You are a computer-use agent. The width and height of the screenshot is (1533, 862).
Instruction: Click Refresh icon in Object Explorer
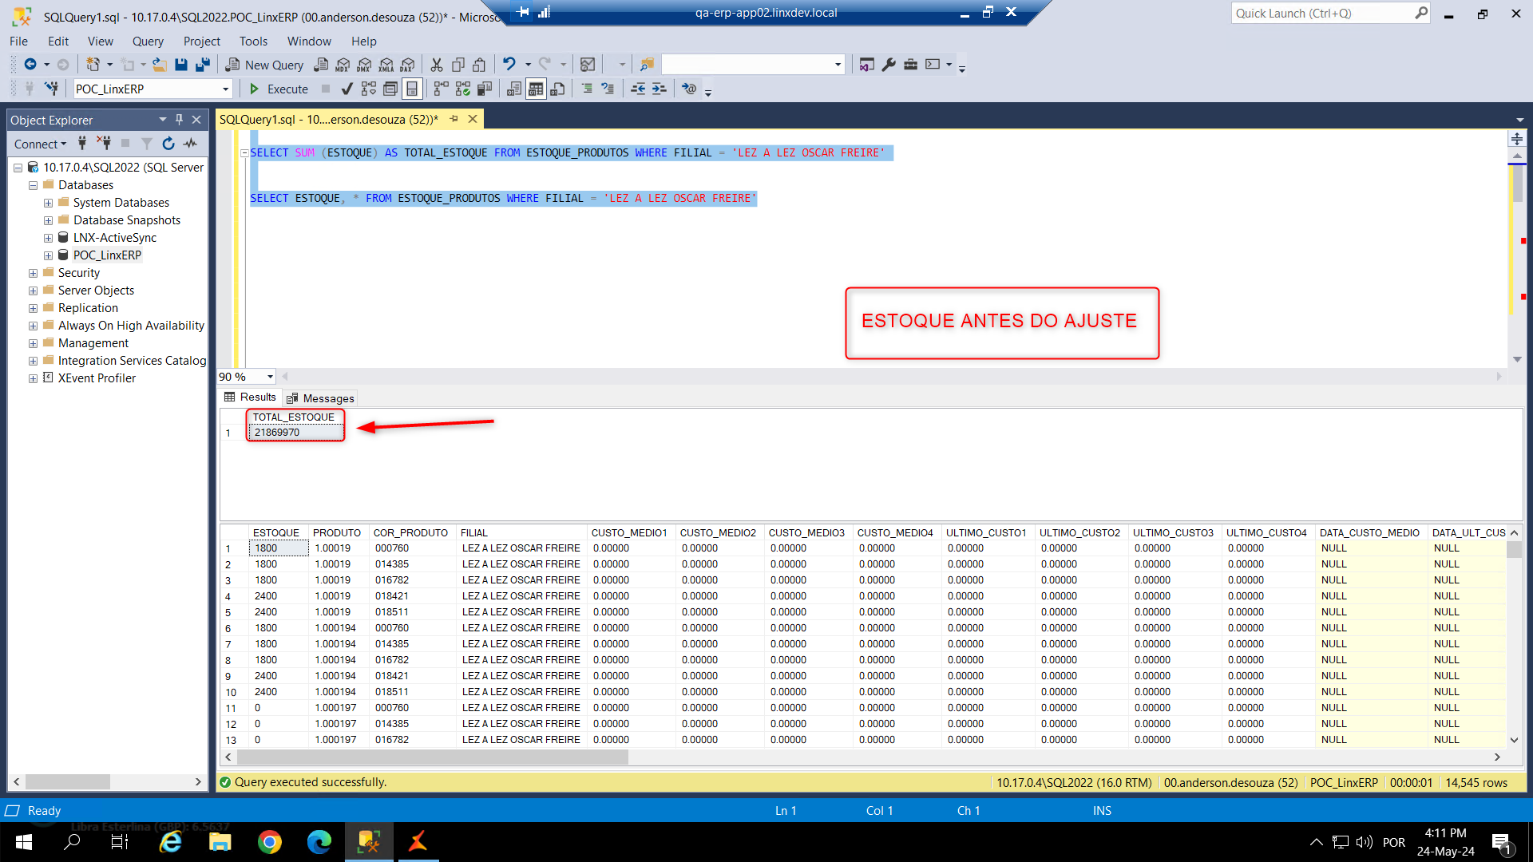168,144
